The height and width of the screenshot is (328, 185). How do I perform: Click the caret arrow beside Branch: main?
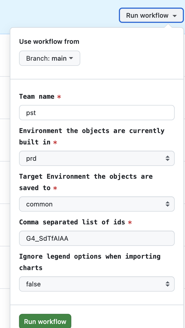(71, 58)
